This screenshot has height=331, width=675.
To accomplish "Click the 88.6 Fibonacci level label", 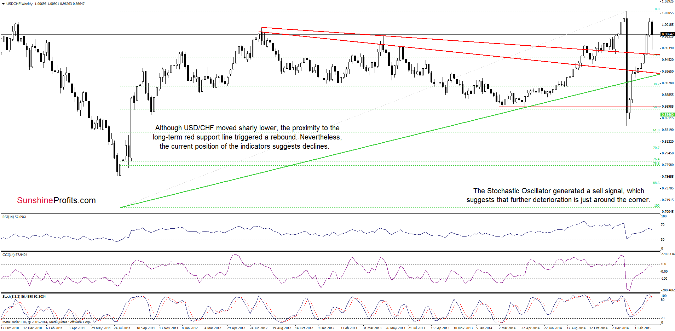I will (656, 183).
